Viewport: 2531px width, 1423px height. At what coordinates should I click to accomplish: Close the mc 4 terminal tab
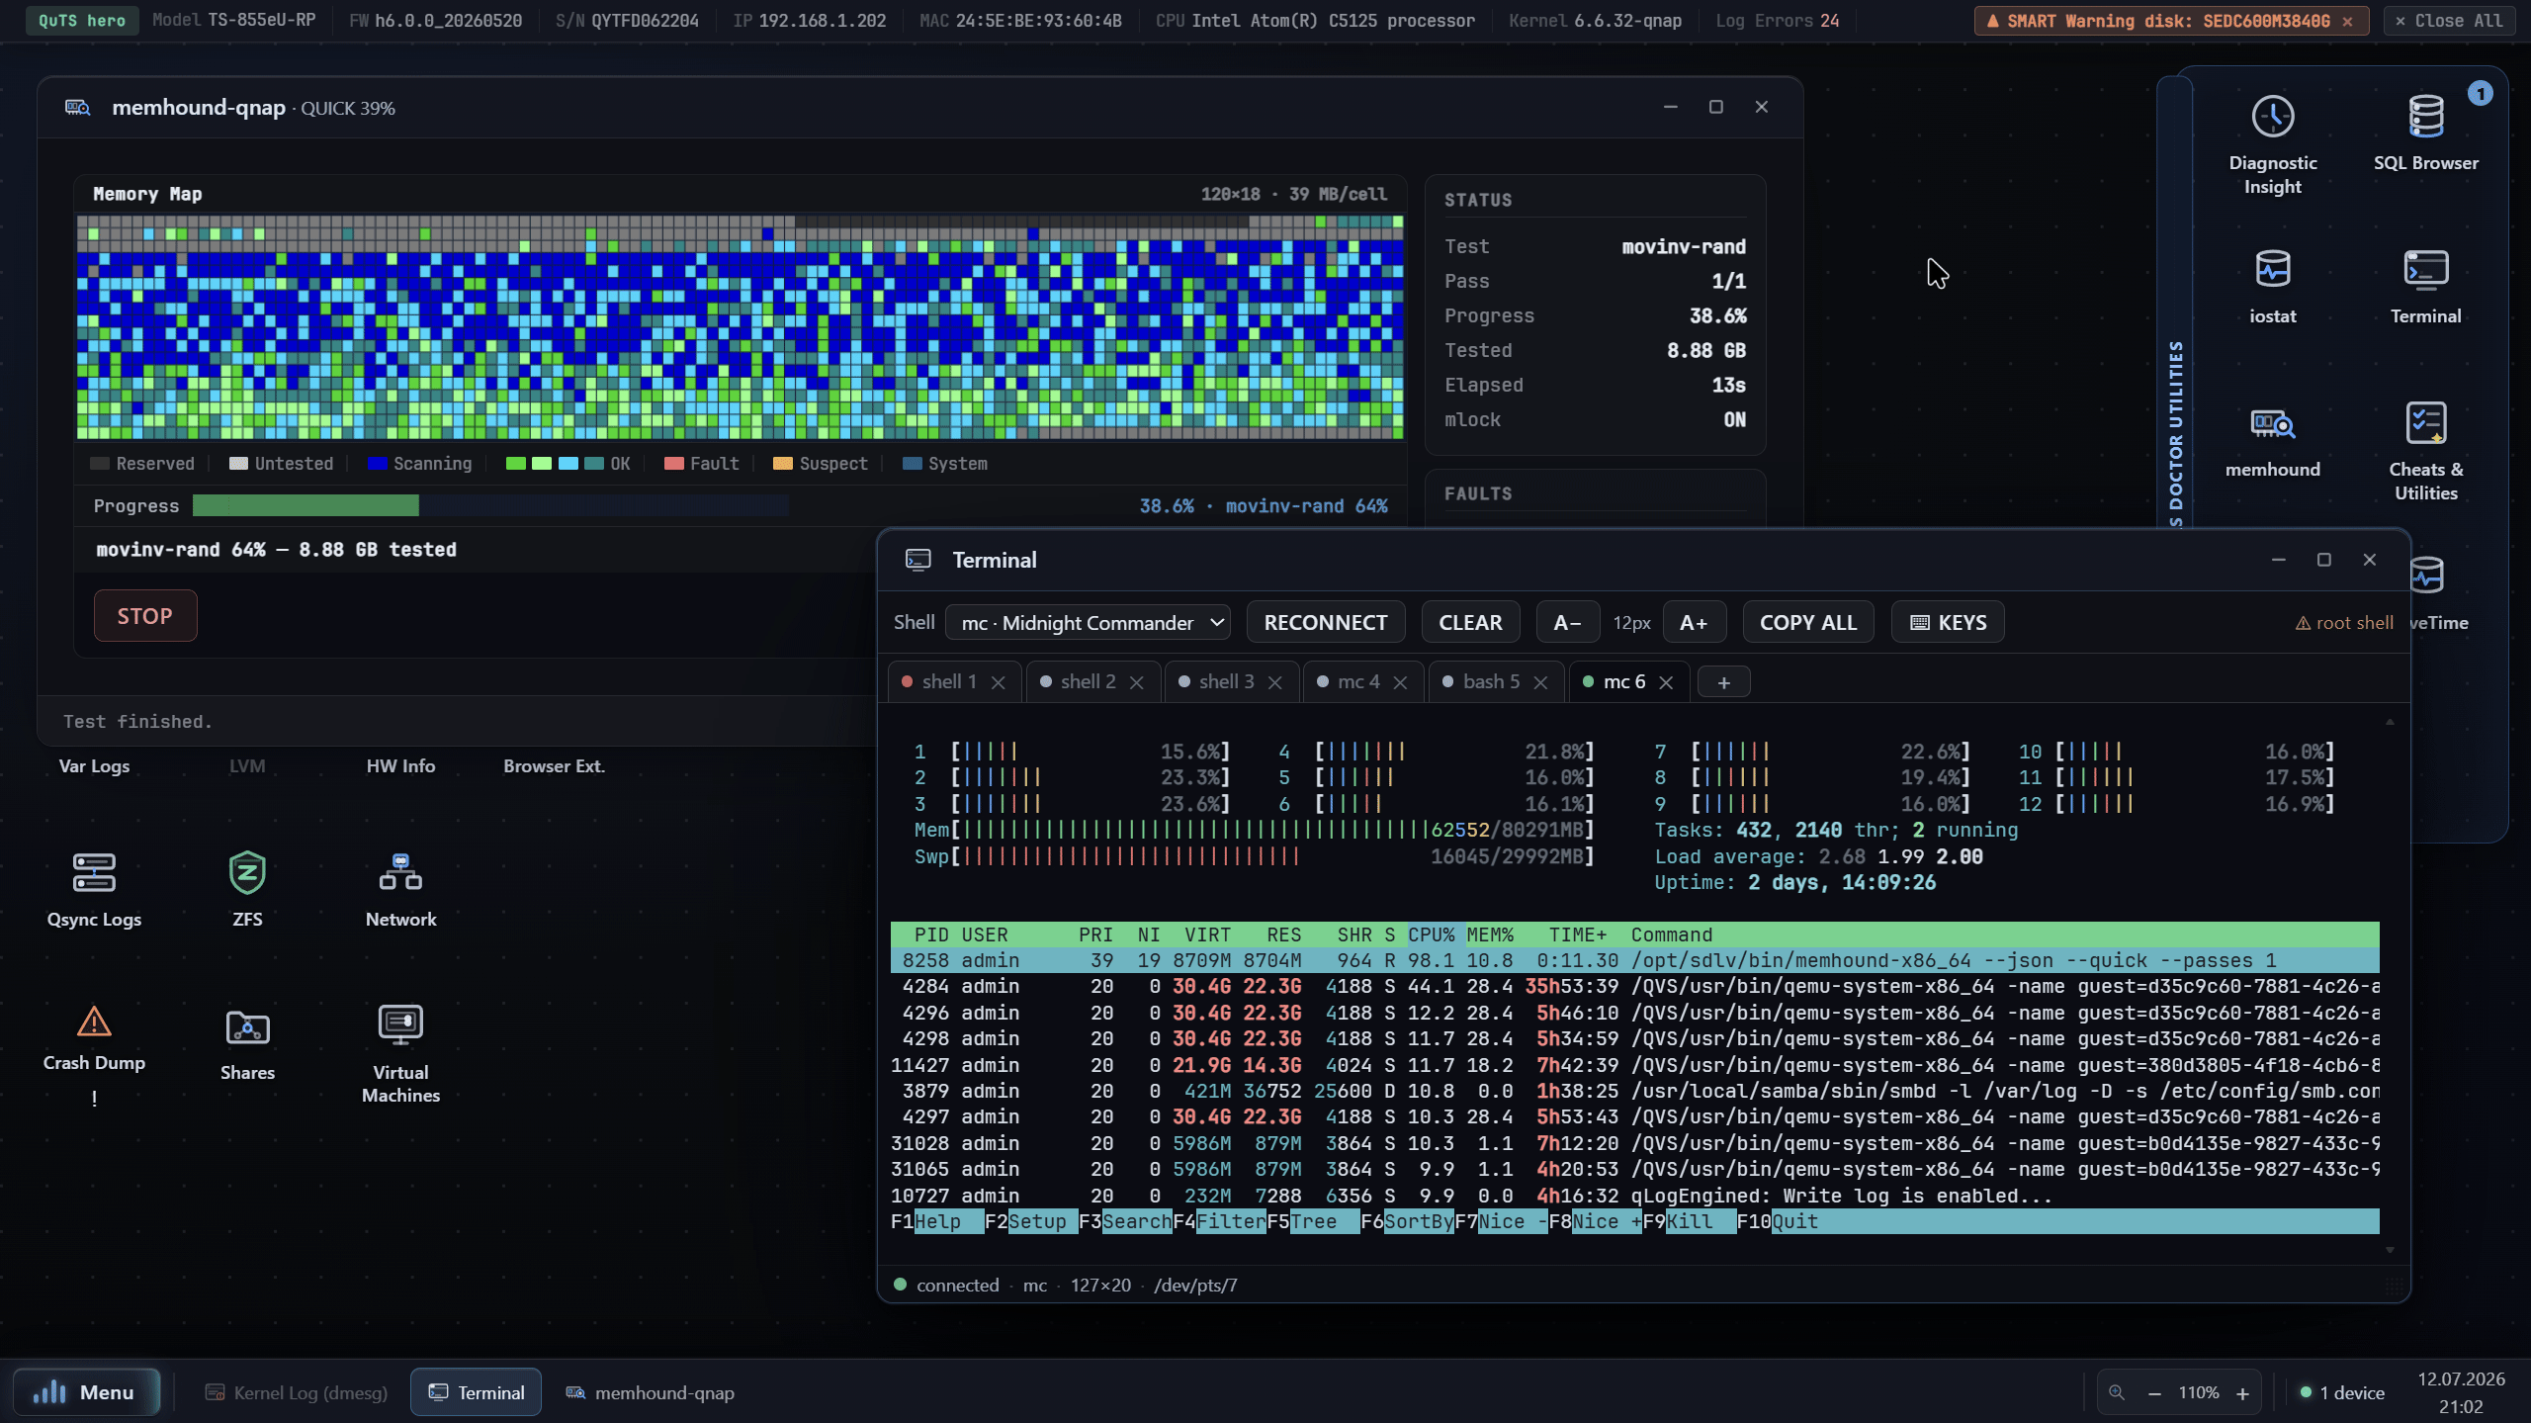[1400, 682]
